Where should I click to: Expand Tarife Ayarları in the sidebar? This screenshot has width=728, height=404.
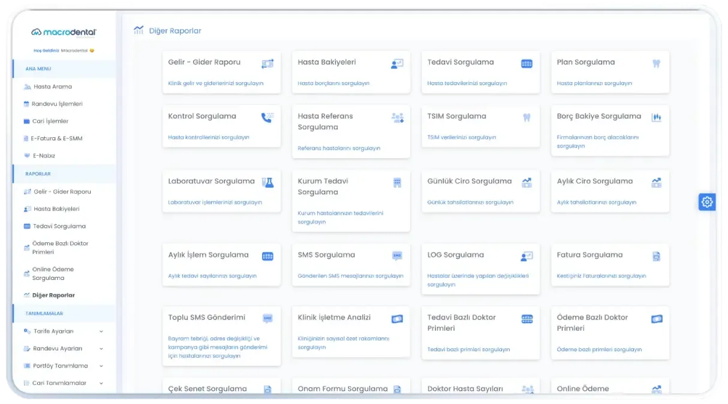63,331
